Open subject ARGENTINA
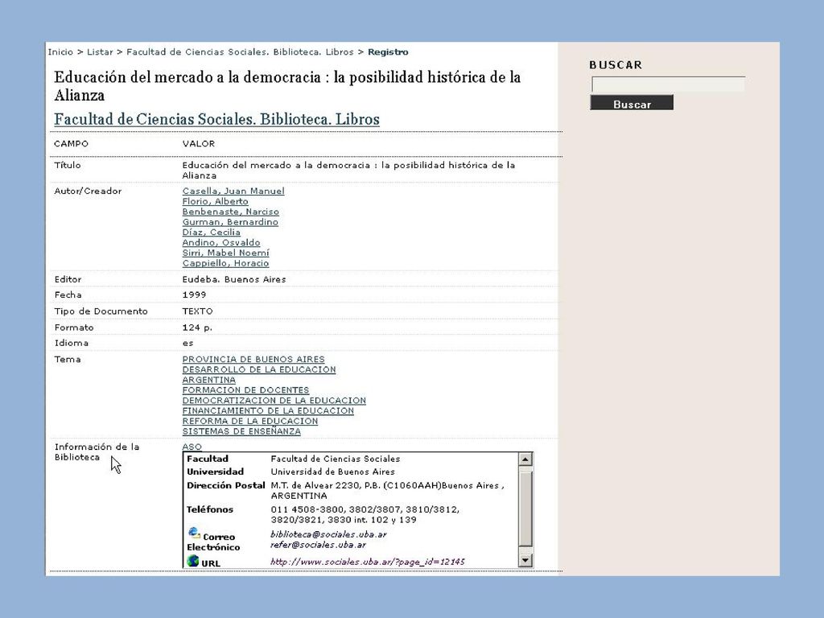This screenshot has width=824, height=618. [209, 380]
